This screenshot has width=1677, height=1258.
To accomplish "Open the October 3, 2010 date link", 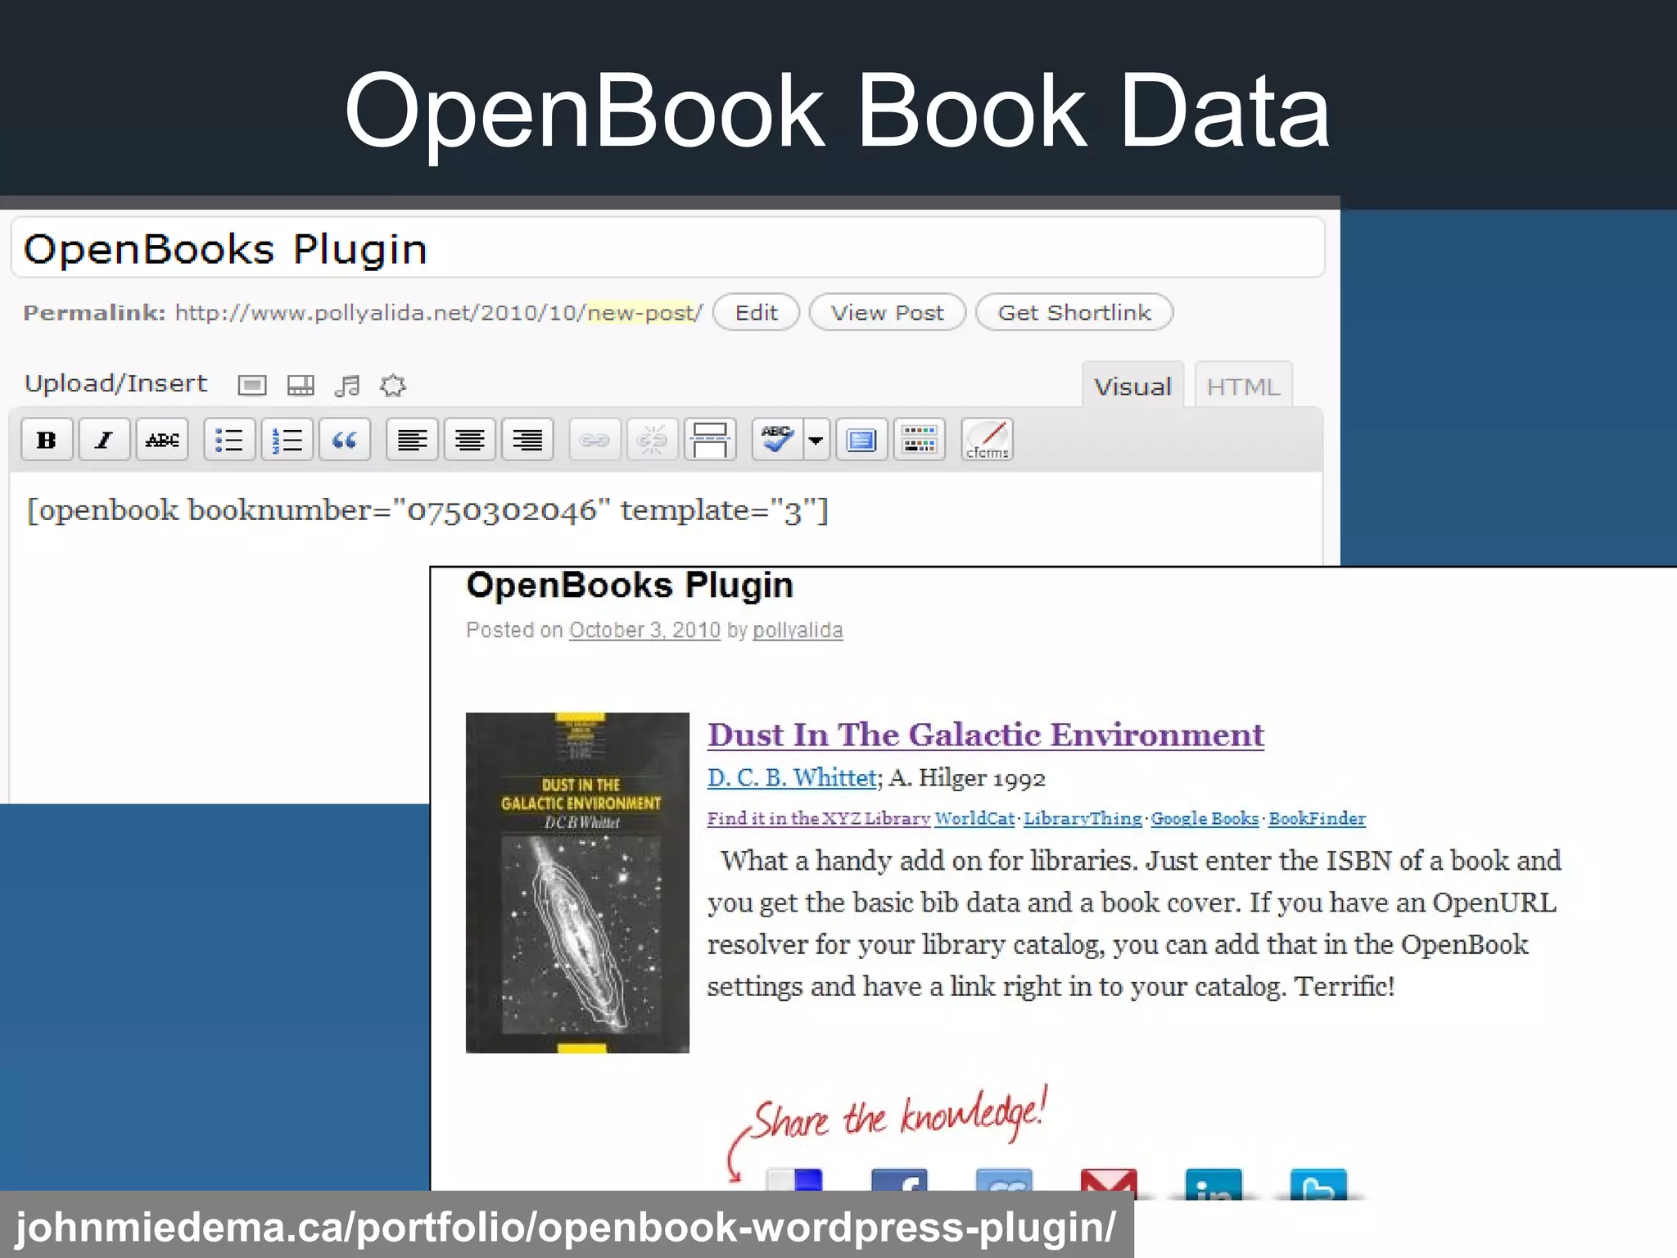I will [644, 630].
